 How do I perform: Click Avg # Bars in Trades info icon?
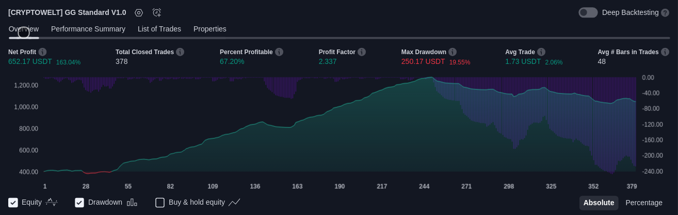pos(665,52)
